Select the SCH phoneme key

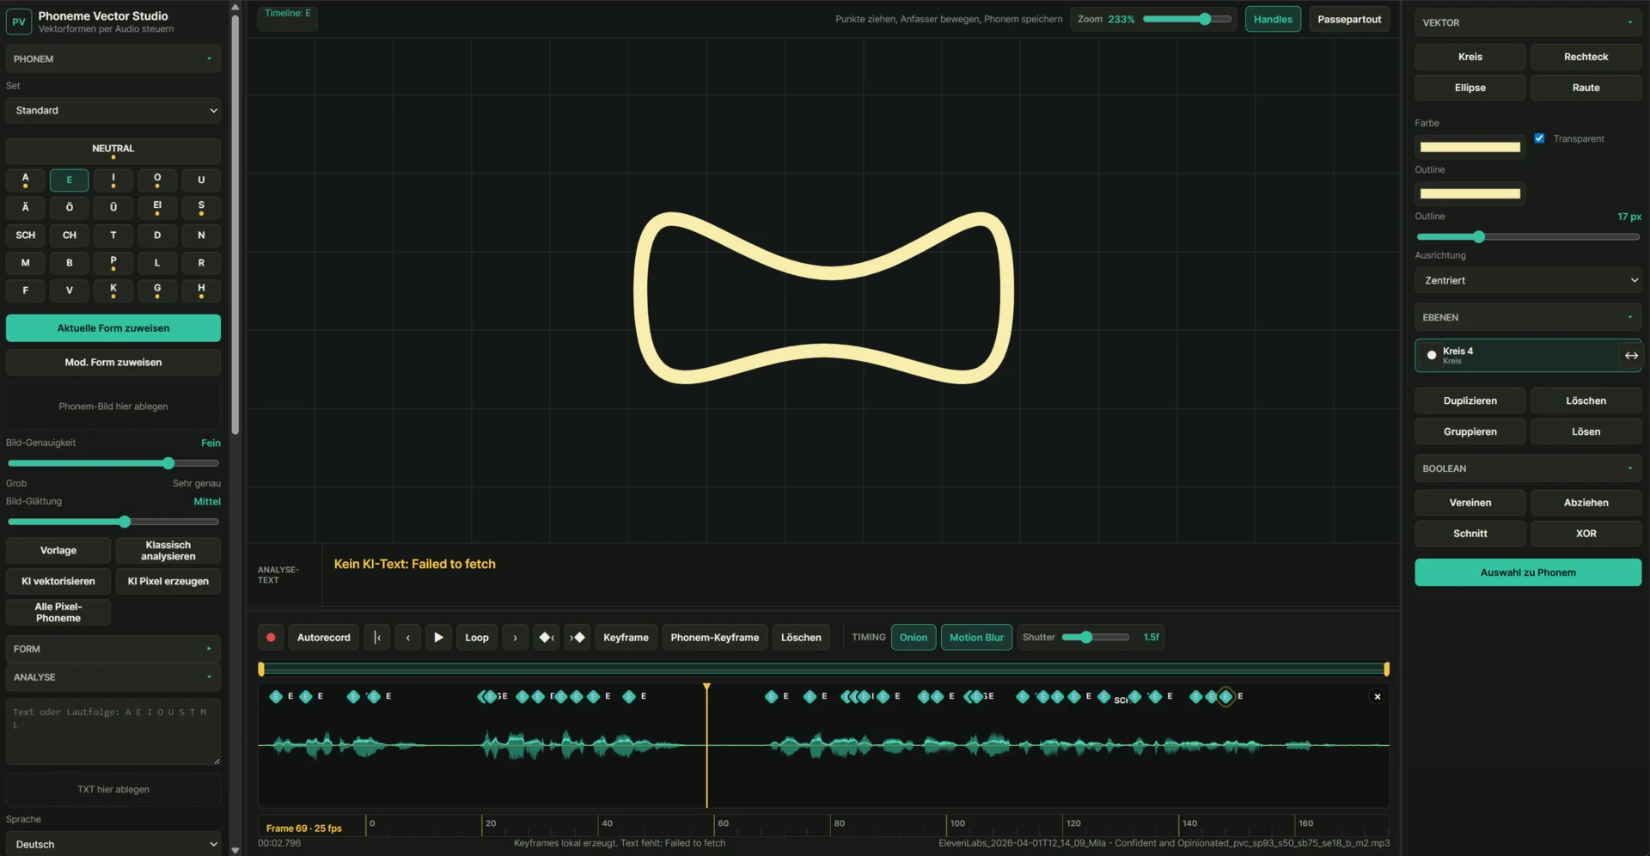click(x=26, y=235)
